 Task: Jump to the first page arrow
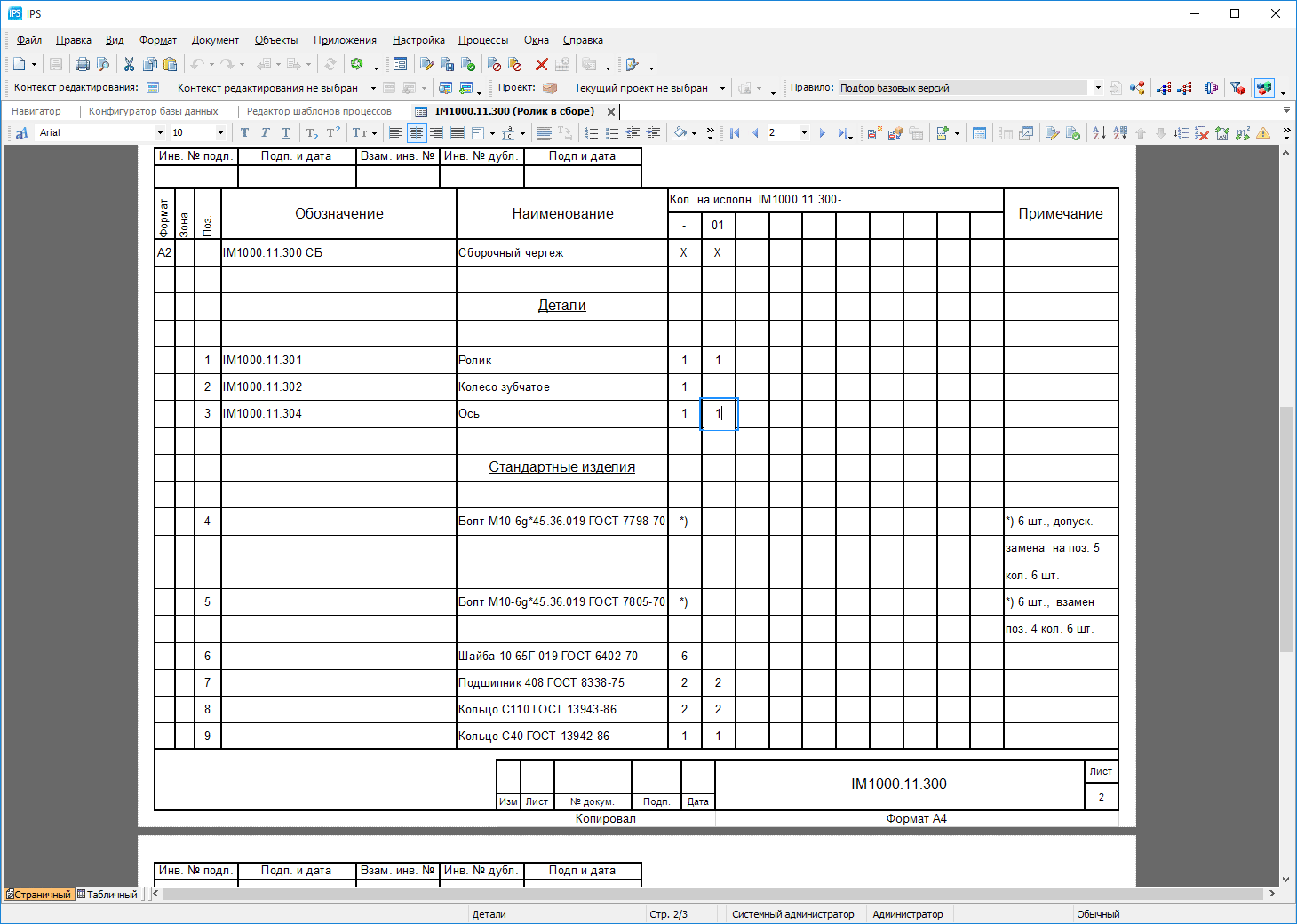tap(735, 133)
